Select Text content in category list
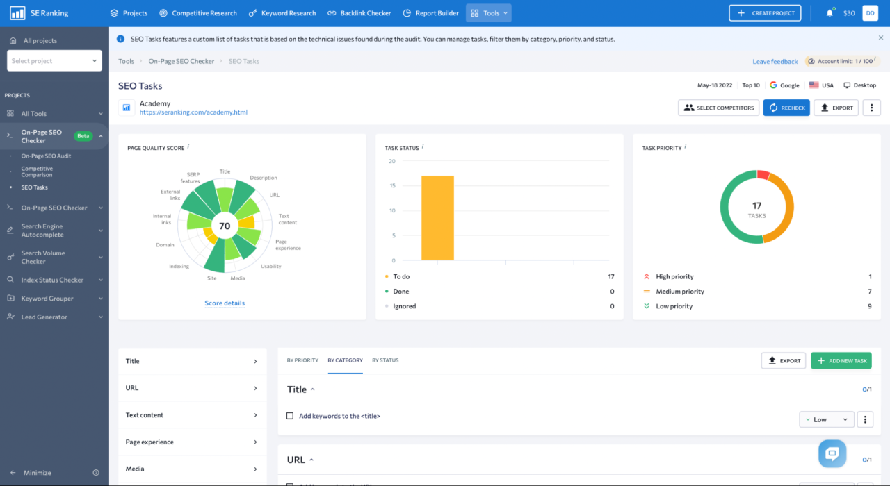890x486 pixels. pyautogui.click(x=192, y=415)
